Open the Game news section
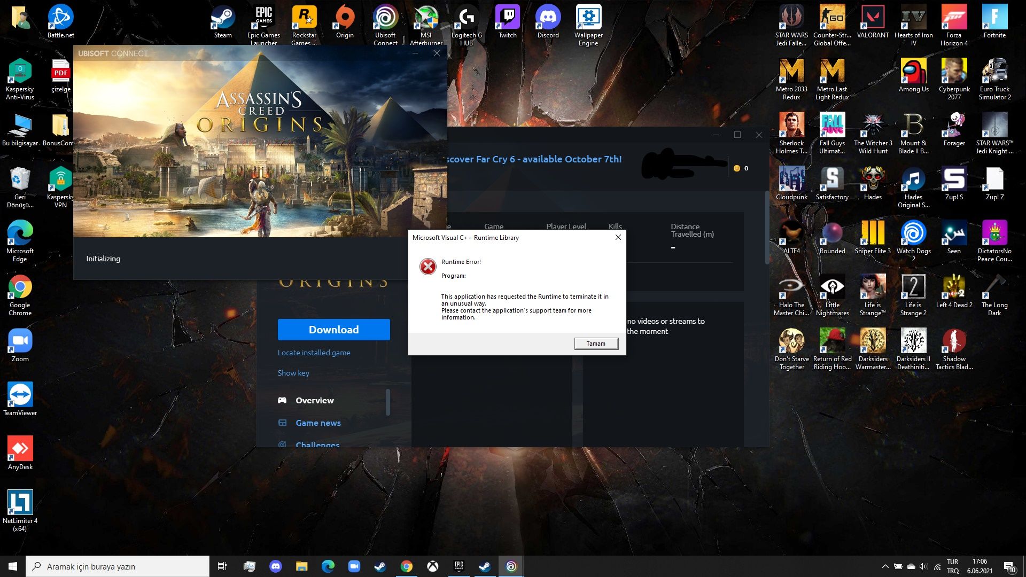The image size is (1026, 577). coord(318,423)
